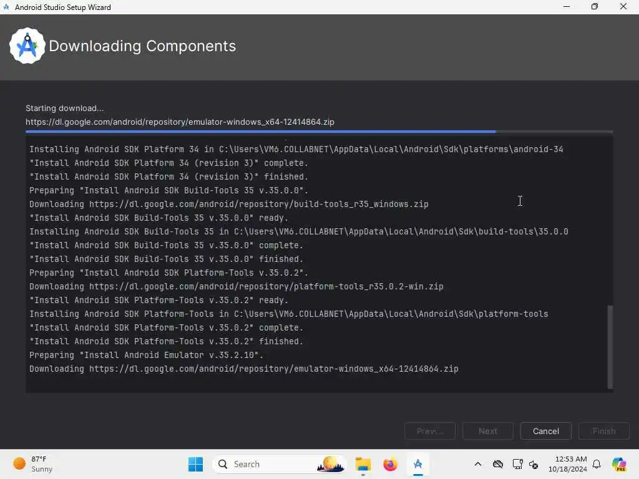Image resolution: width=639 pixels, height=479 pixels.
Task: Click the disabled Next button
Action: point(488,432)
